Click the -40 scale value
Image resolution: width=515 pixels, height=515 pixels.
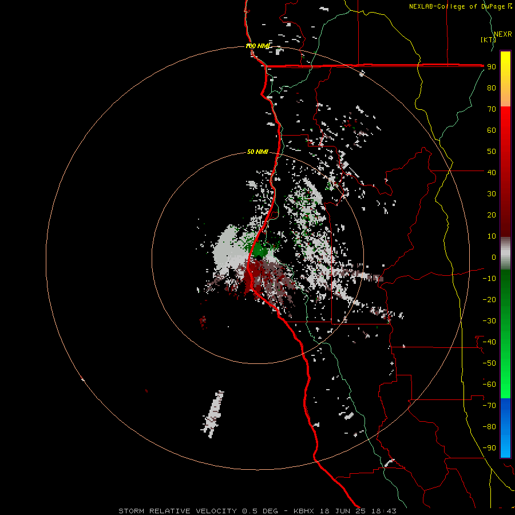click(489, 342)
